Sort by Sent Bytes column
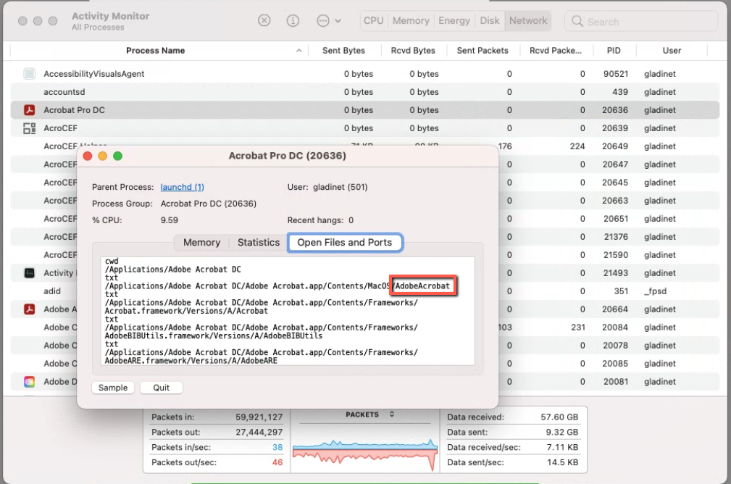 coord(343,51)
